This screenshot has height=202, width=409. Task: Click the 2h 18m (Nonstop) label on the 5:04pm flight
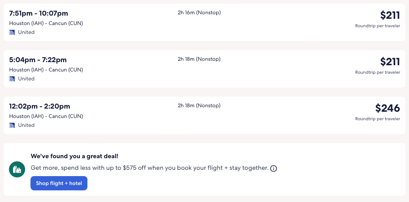click(x=199, y=59)
